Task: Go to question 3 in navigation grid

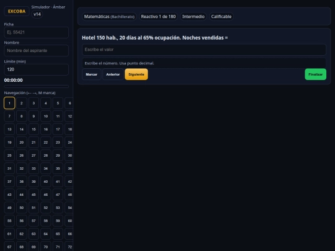Action: [33, 103]
